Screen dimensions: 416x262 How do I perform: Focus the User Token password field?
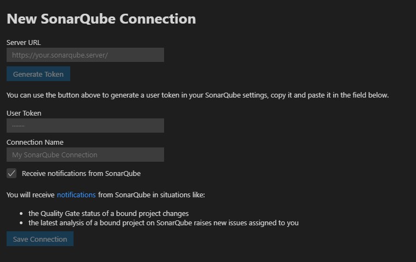85,126
